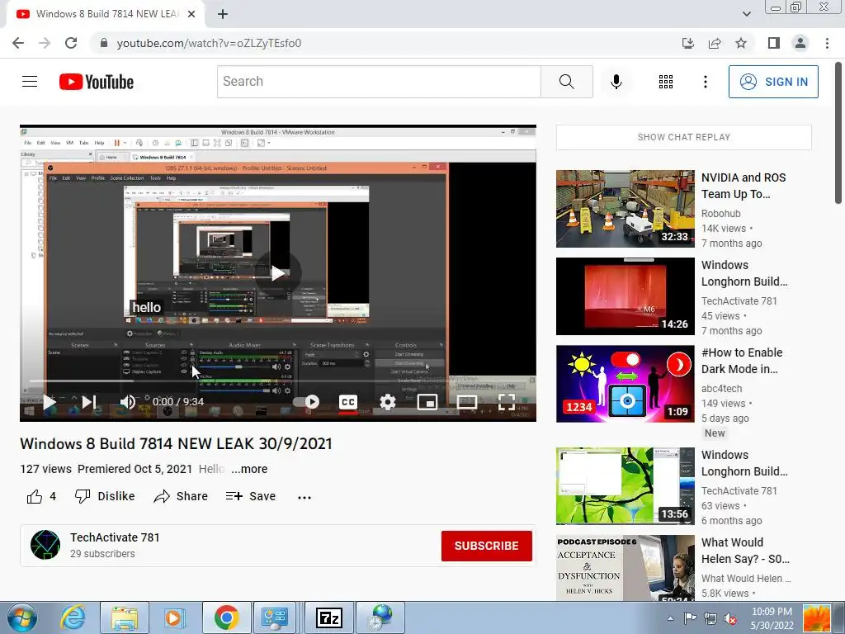Reload the page
The height and width of the screenshot is (634, 845).
71,43
